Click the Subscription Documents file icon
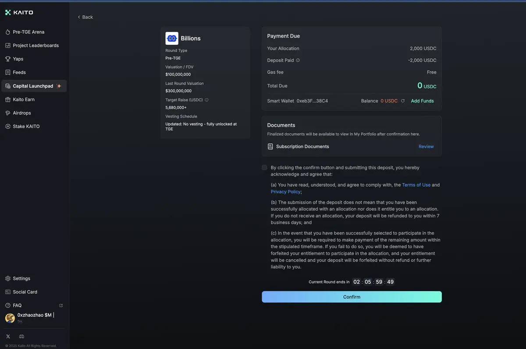The width and height of the screenshot is (526, 349). pos(270,146)
